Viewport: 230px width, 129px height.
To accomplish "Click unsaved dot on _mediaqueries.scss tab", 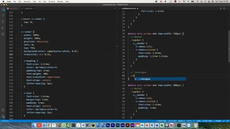I will pos(137,9).
